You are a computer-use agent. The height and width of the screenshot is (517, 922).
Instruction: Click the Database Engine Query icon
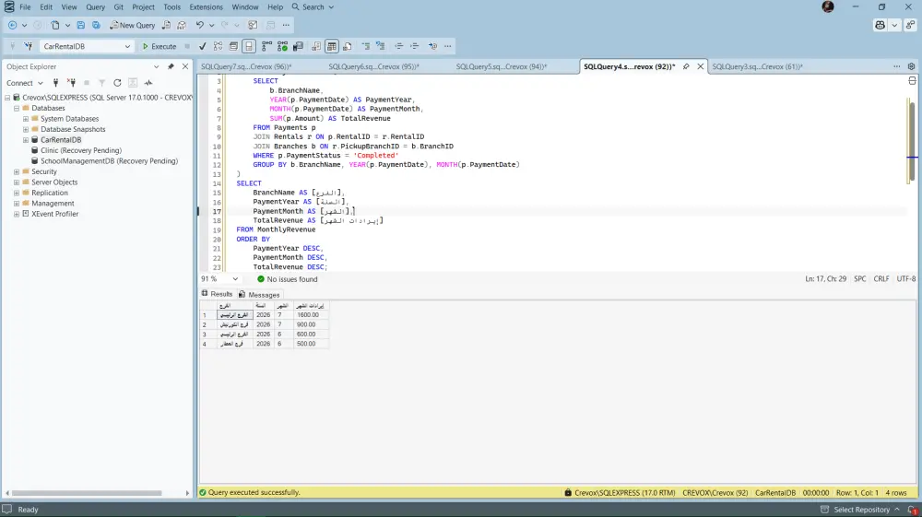click(166, 25)
